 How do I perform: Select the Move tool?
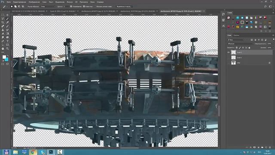click(x=7, y=15)
